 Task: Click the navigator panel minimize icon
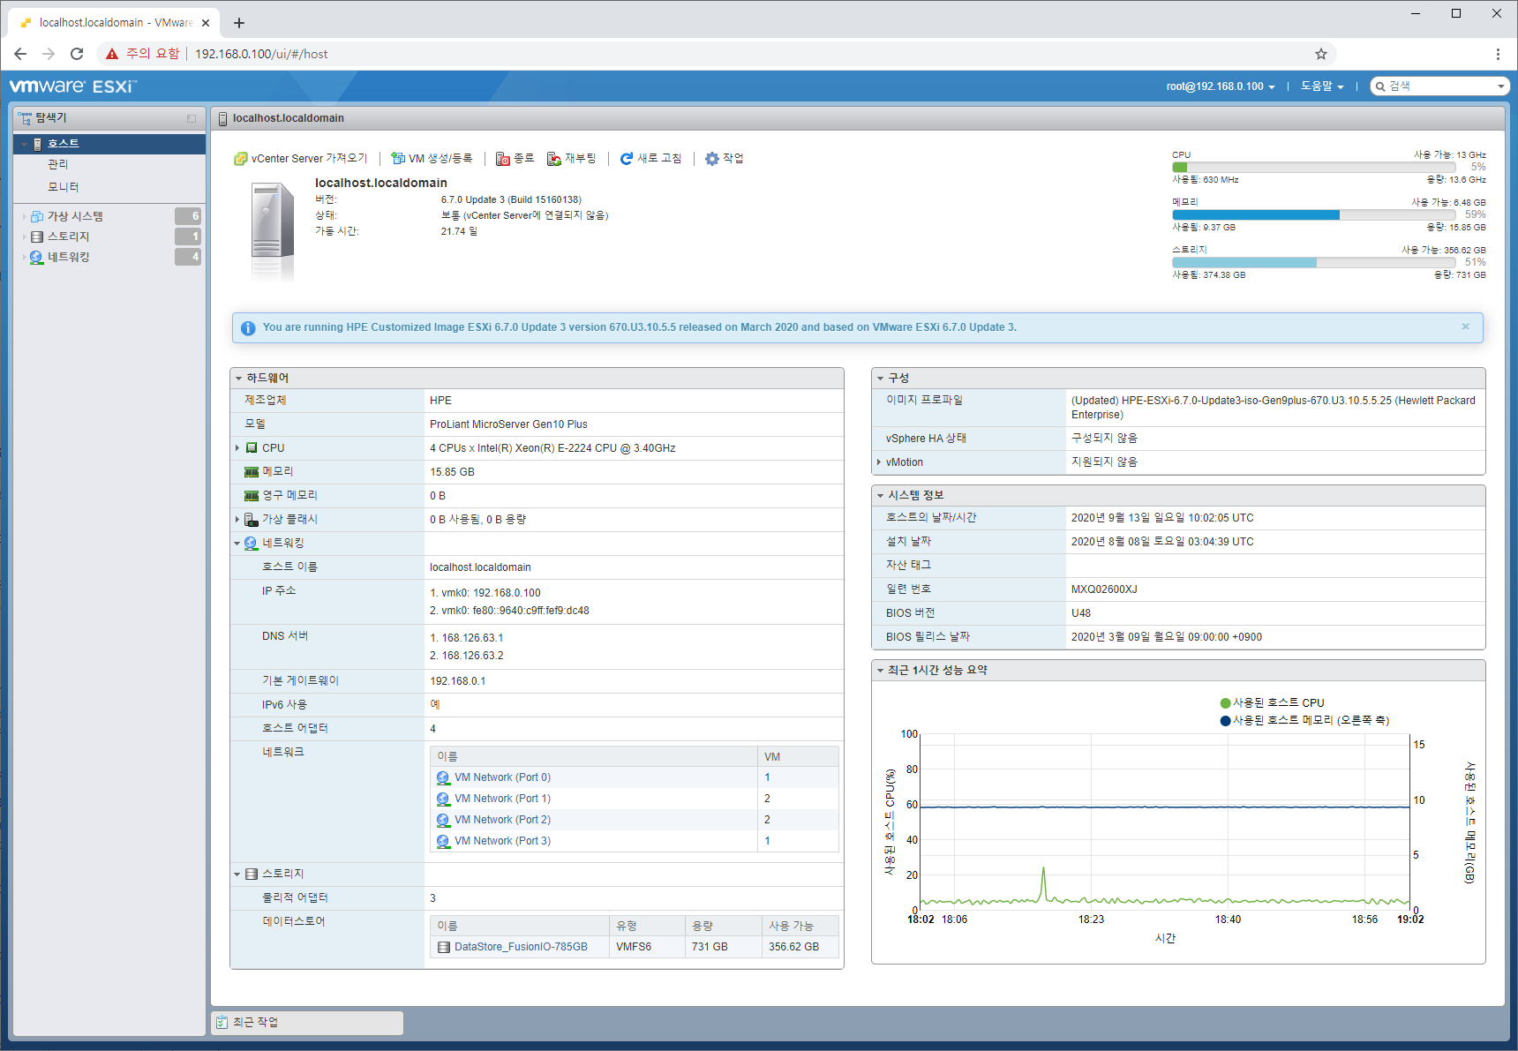pos(192,118)
